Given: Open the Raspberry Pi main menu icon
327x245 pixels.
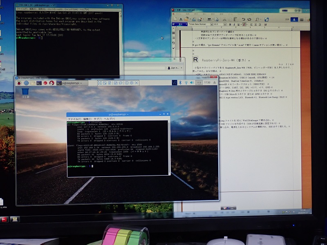Looking at the screenshot, I should pyautogui.click(x=19, y=83).
